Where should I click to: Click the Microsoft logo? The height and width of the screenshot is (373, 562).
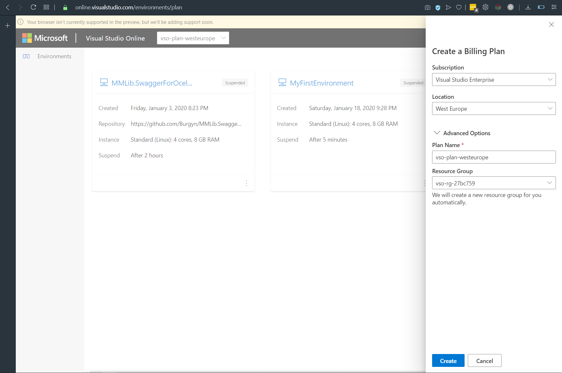point(45,38)
